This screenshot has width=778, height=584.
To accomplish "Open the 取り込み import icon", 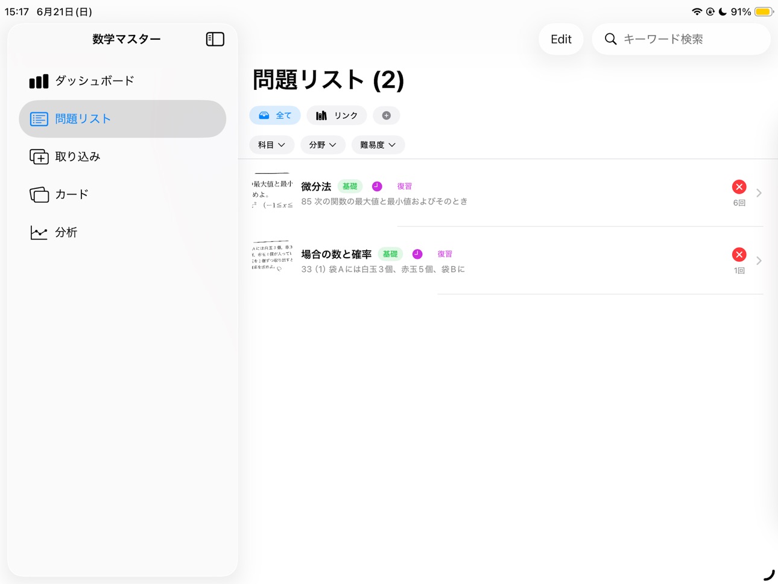I will (x=39, y=157).
